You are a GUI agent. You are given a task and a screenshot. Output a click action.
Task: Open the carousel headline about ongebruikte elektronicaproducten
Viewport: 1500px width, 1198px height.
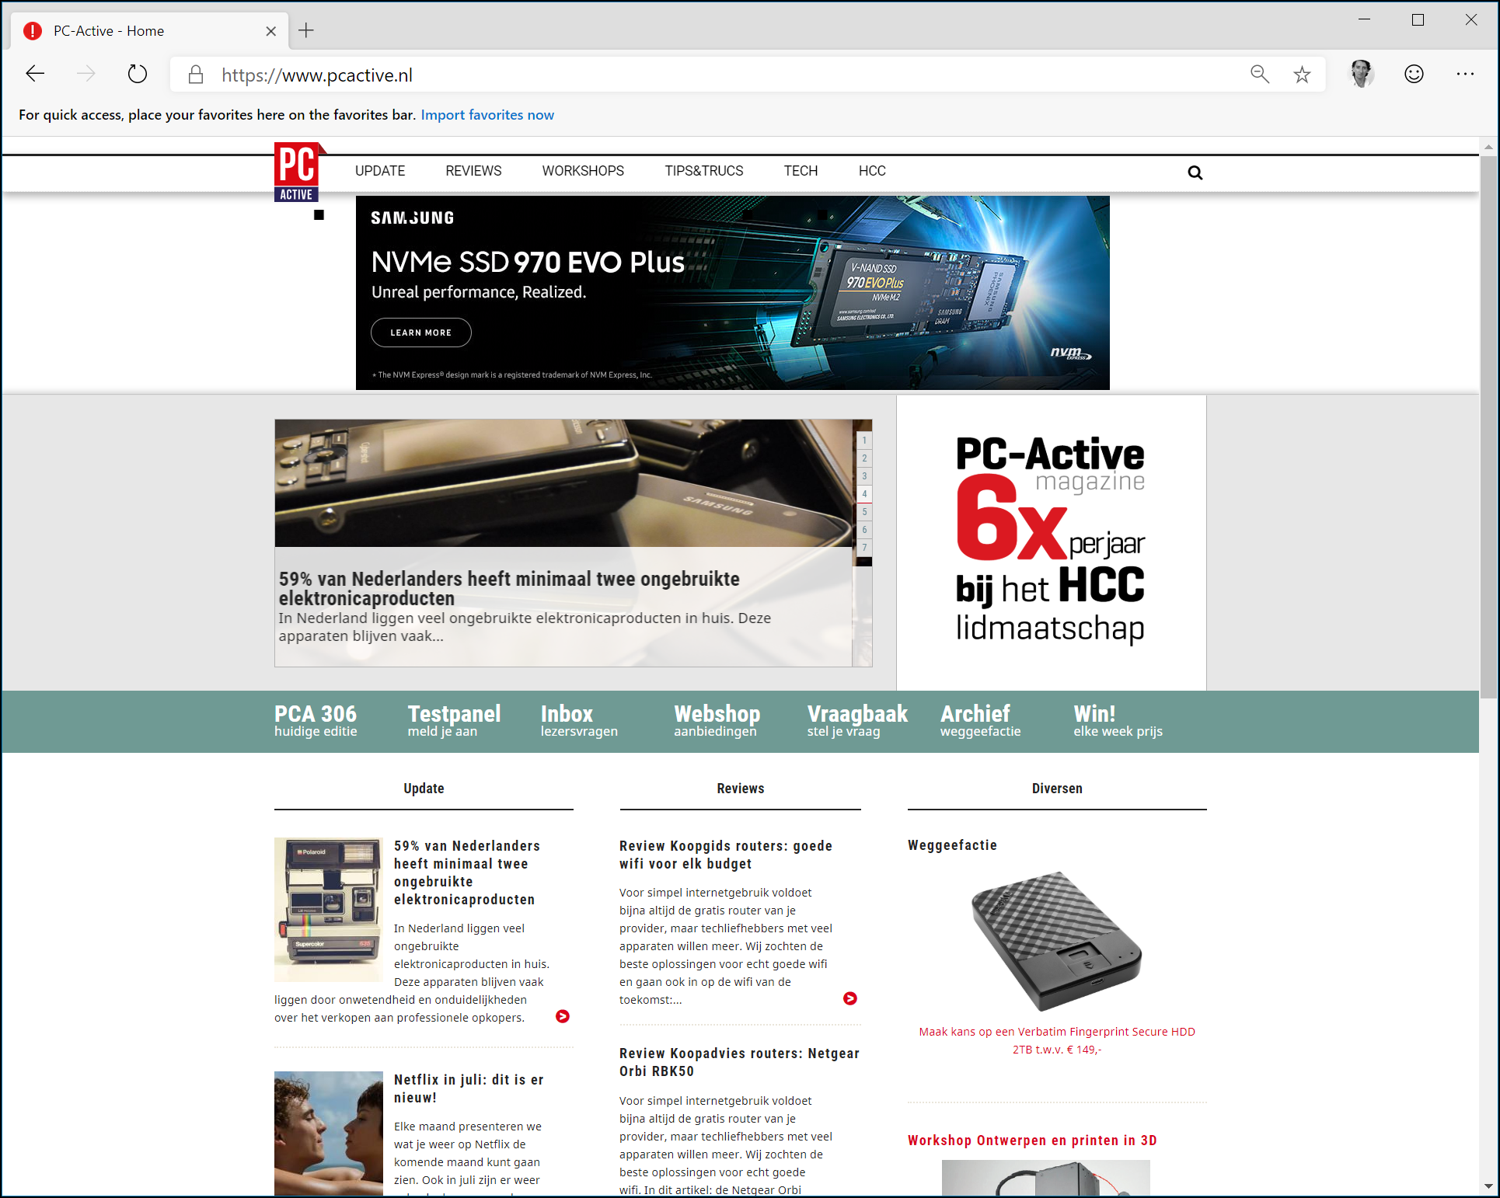[x=509, y=588]
